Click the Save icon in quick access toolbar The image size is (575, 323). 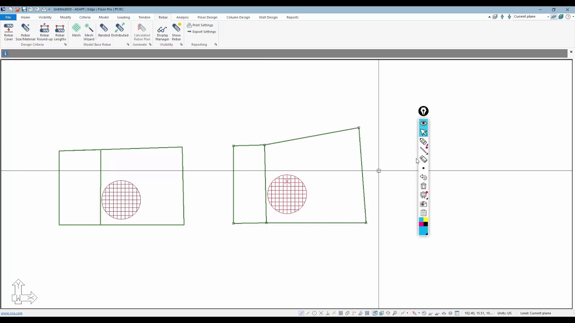24,9
